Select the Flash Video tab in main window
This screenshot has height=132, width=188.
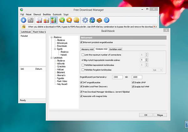pos(39,32)
